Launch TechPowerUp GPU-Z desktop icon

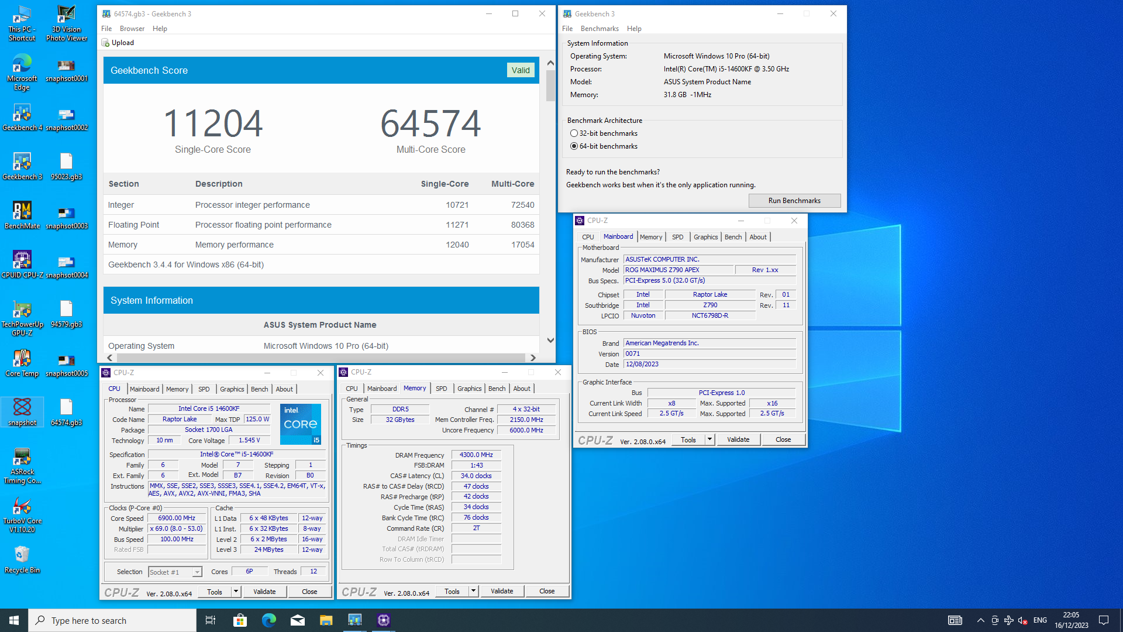(x=22, y=318)
